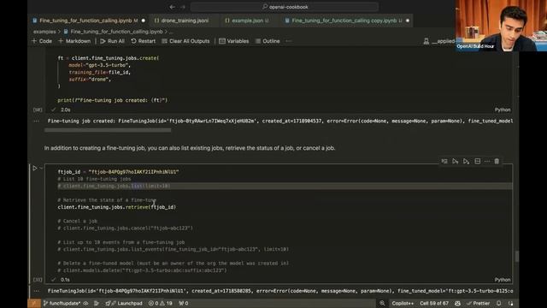
Task: Click the markdown text about listing existing jobs
Action: [x=190, y=148]
